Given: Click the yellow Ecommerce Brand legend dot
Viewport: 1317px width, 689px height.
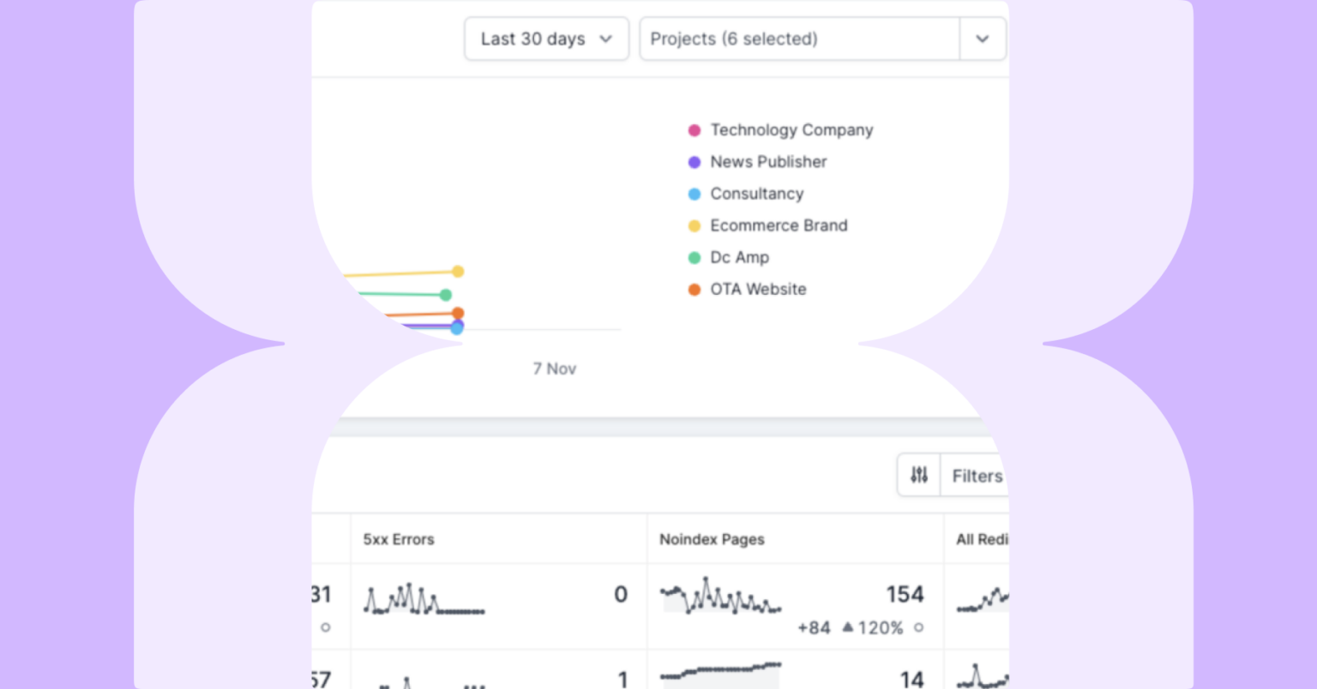Looking at the screenshot, I should coord(695,226).
